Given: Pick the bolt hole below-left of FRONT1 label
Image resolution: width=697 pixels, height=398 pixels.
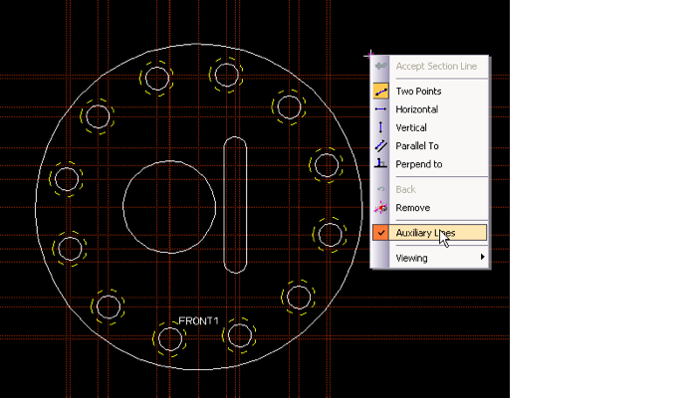Looking at the screenshot, I should pos(169,338).
